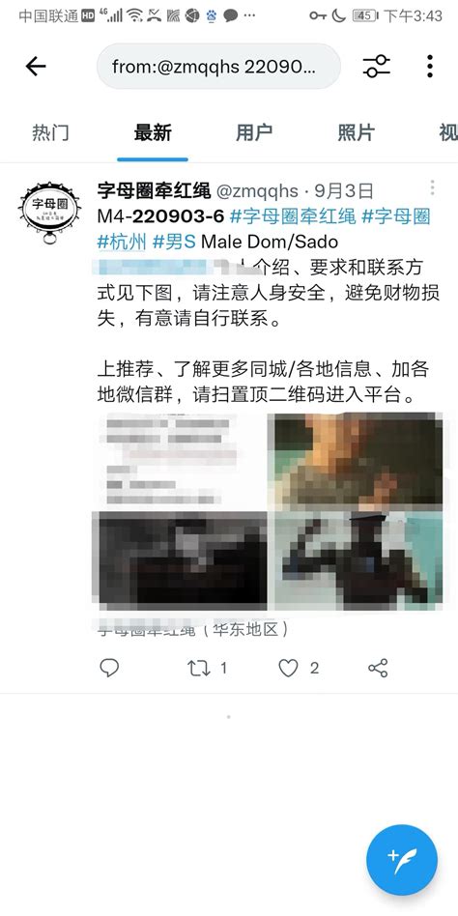Open the three-dot overflow menu at top
This screenshot has height=916, width=458.
(429, 66)
